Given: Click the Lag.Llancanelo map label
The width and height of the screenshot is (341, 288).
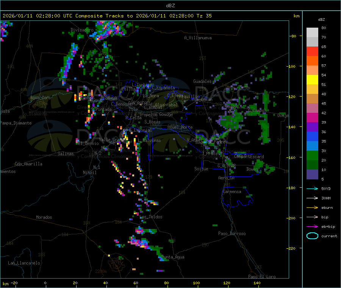Looking at the screenshot, I should pyautogui.click(x=24, y=263).
